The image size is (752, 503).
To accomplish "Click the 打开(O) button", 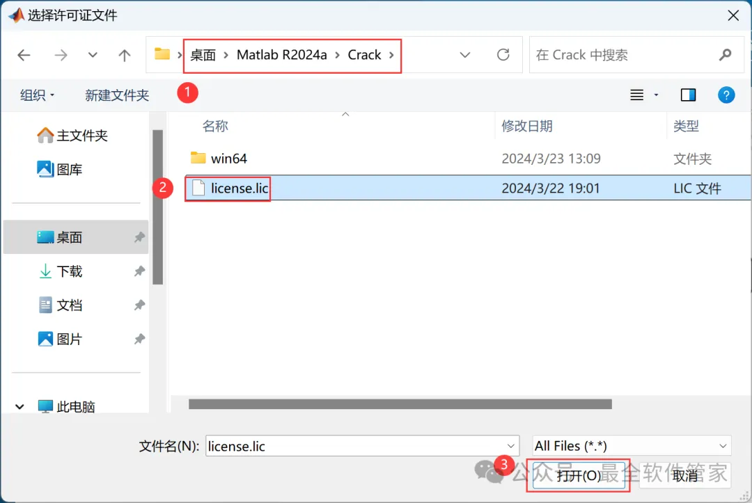I will coord(579,475).
